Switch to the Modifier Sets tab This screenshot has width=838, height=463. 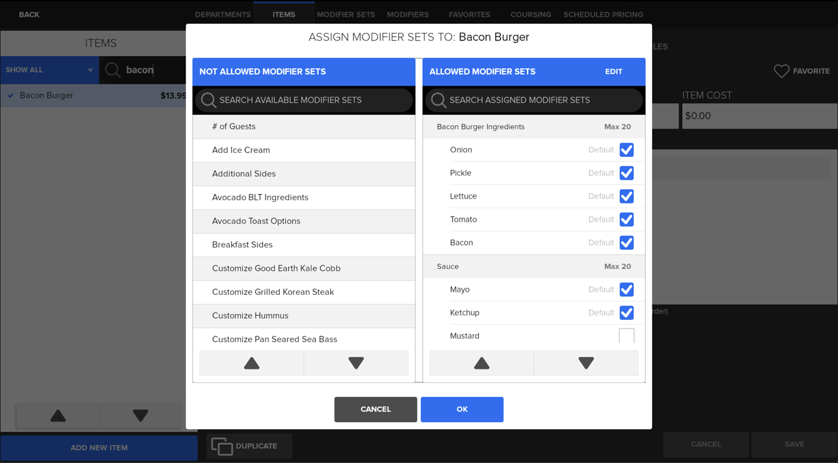346,14
